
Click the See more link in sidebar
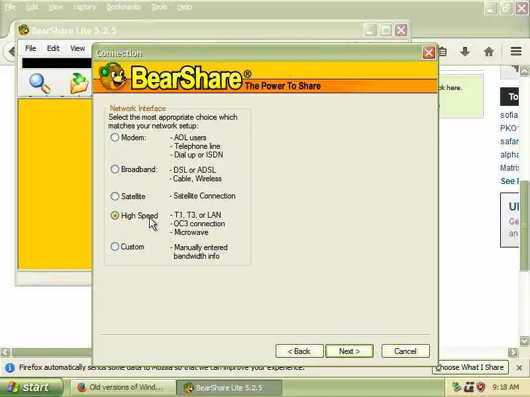509,181
